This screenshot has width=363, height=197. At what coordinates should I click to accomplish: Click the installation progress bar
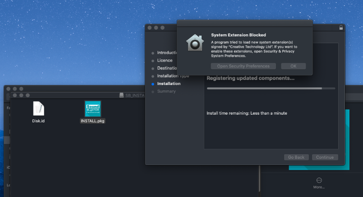[x=271, y=89]
